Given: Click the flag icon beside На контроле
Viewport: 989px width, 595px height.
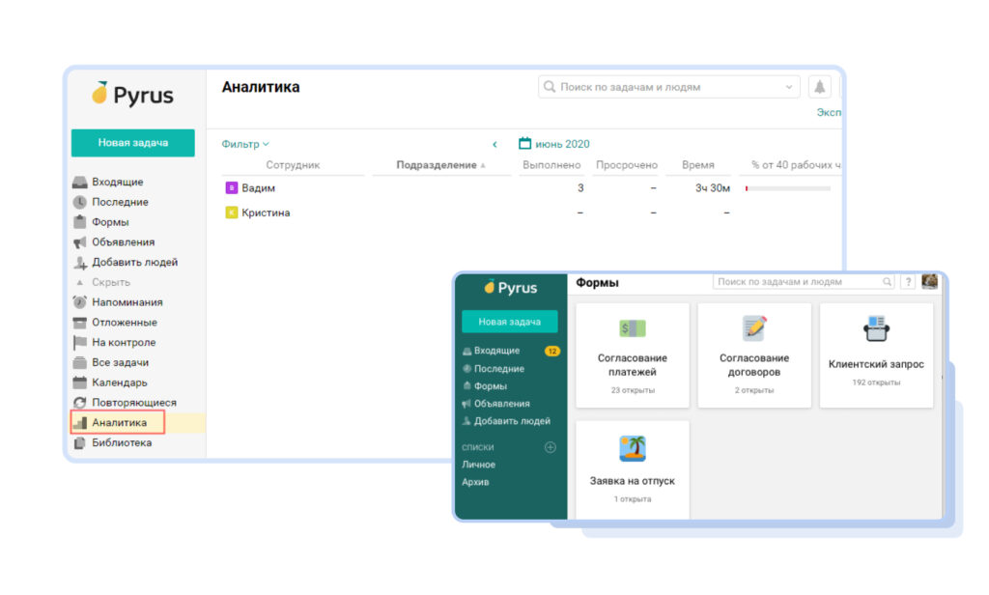Looking at the screenshot, I should (79, 343).
